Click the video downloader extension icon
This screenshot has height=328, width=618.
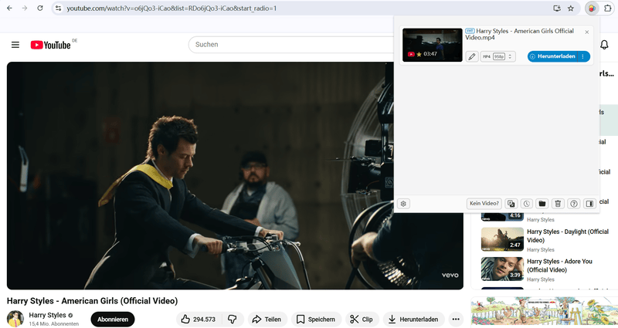click(592, 8)
